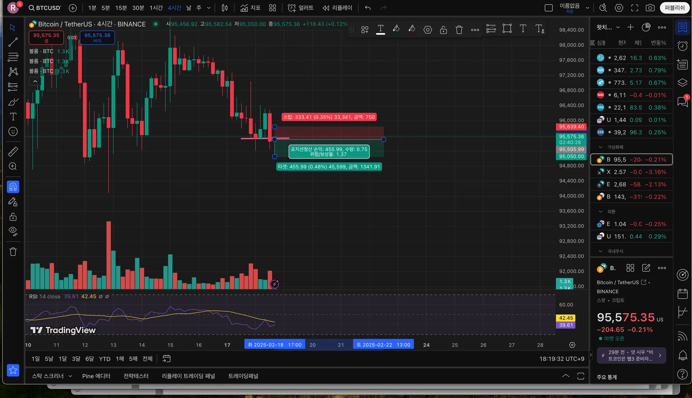
Task: Open the 트레이딩패널 tab
Action: pyautogui.click(x=243, y=376)
